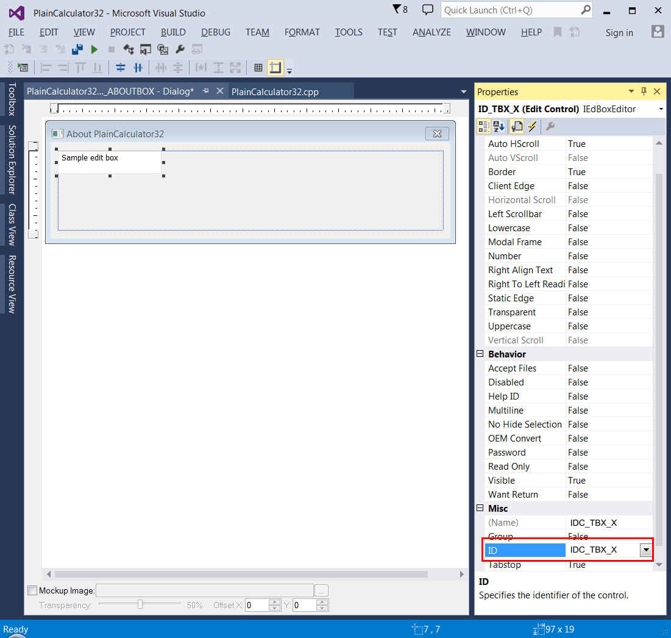Open the Class View side tab

12,225
